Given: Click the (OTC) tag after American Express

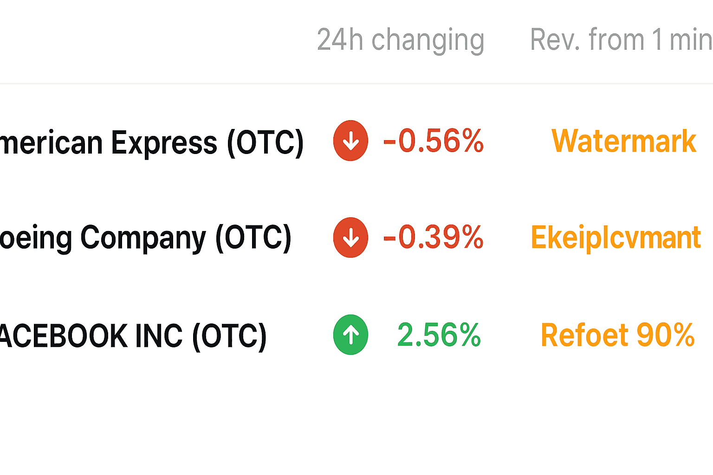Looking at the screenshot, I should click(x=265, y=142).
